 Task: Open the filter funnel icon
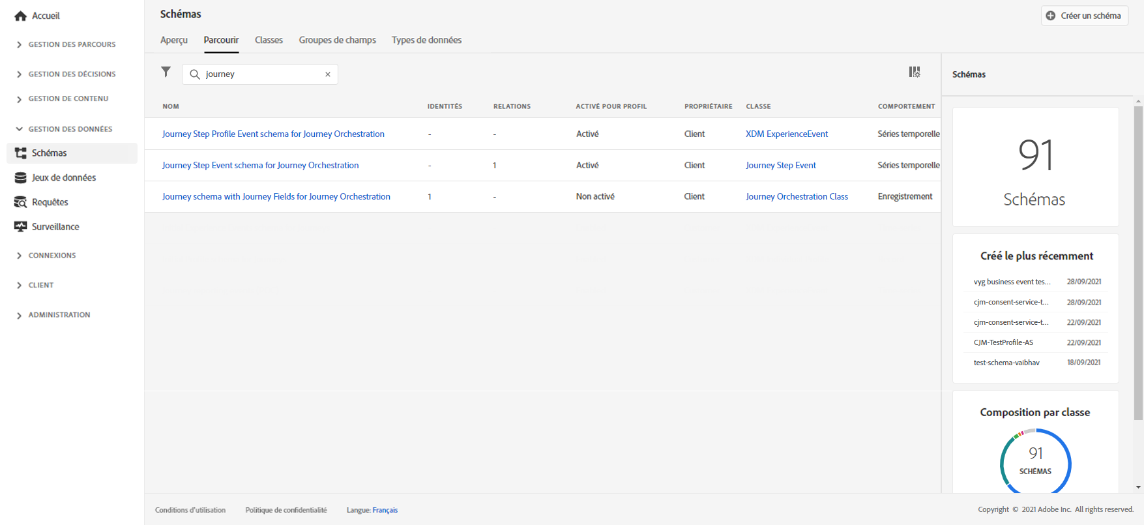[166, 72]
